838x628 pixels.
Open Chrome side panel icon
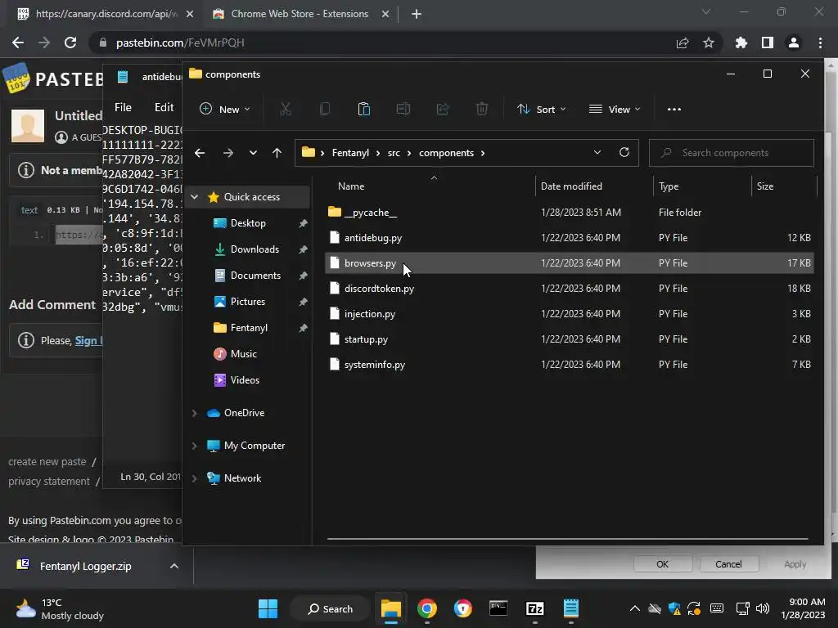[x=768, y=43]
